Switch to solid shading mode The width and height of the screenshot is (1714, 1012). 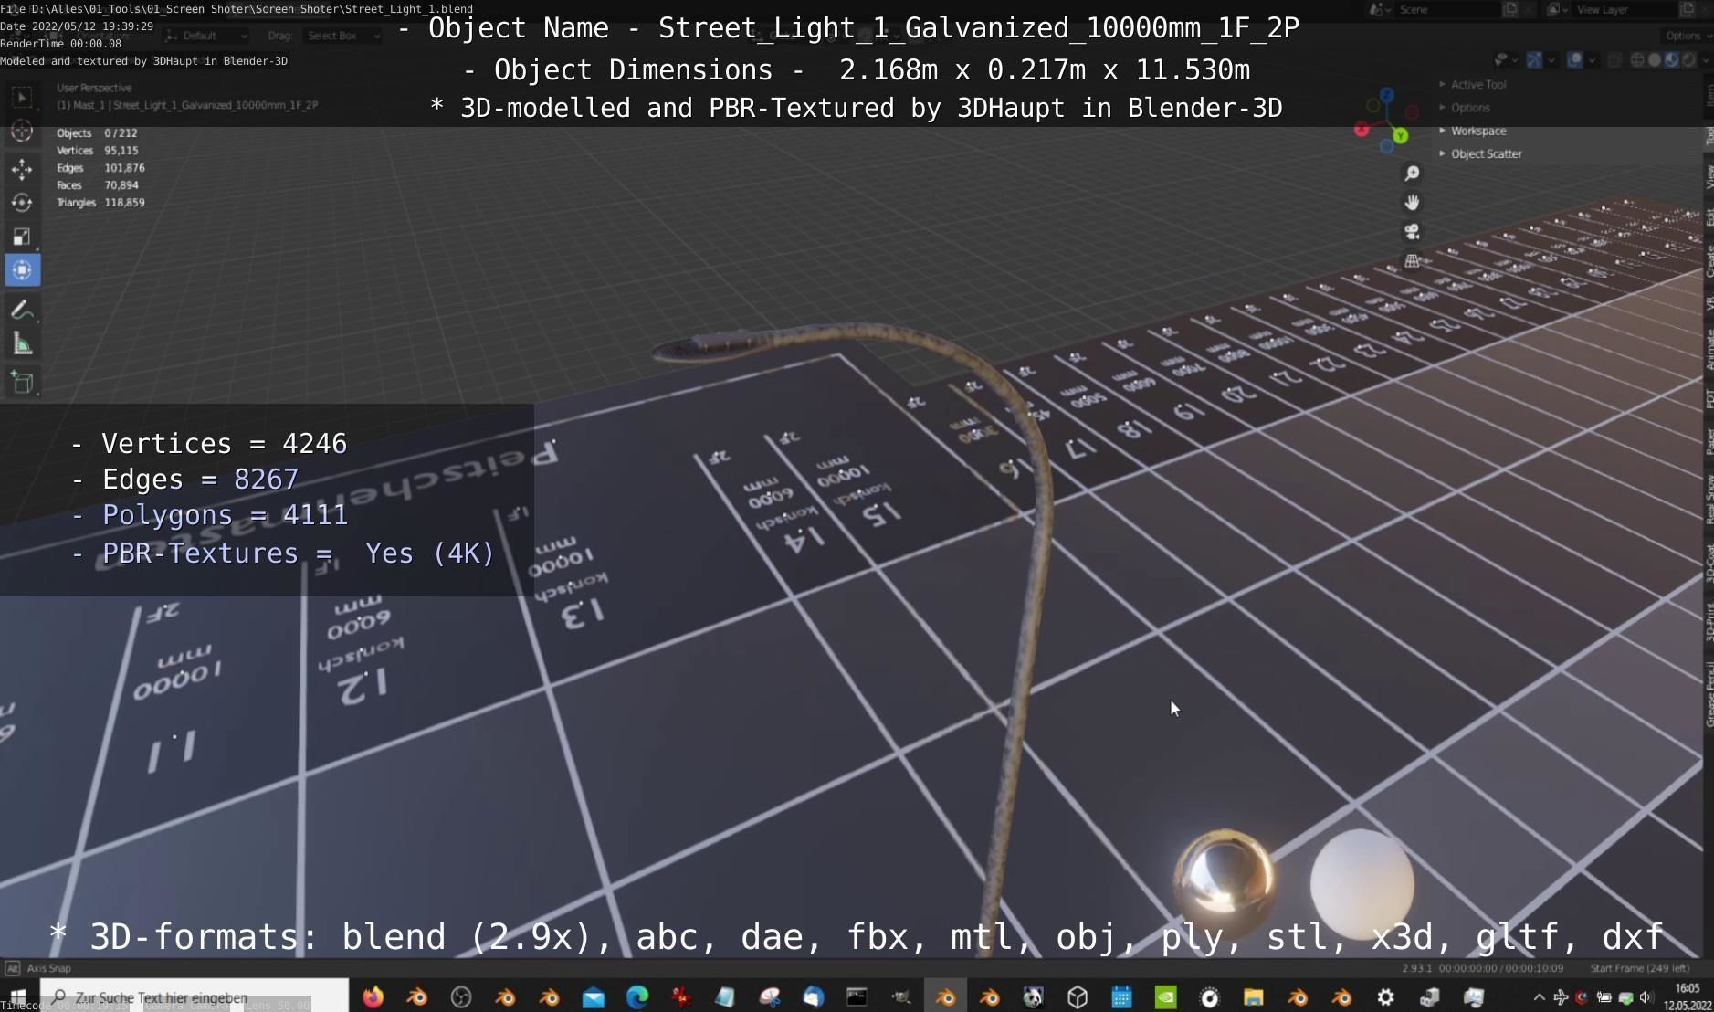[1654, 60]
